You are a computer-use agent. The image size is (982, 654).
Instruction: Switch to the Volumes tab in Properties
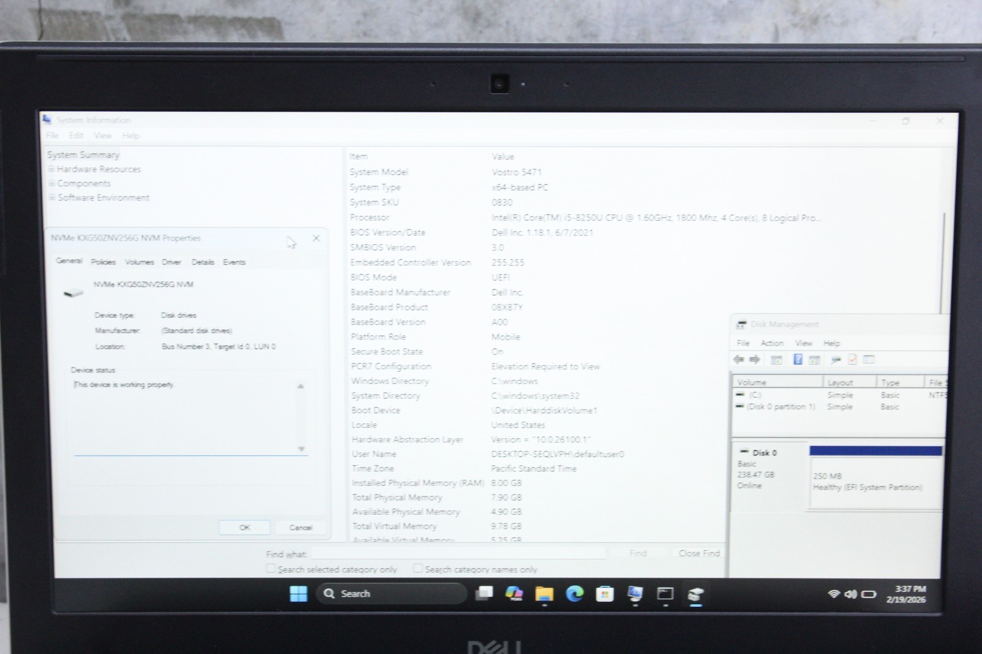tap(139, 262)
